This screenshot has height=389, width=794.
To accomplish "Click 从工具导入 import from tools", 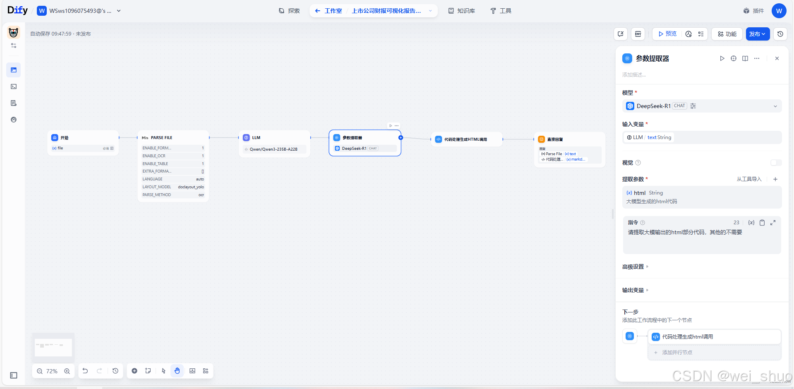I will (x=749, y=179).
